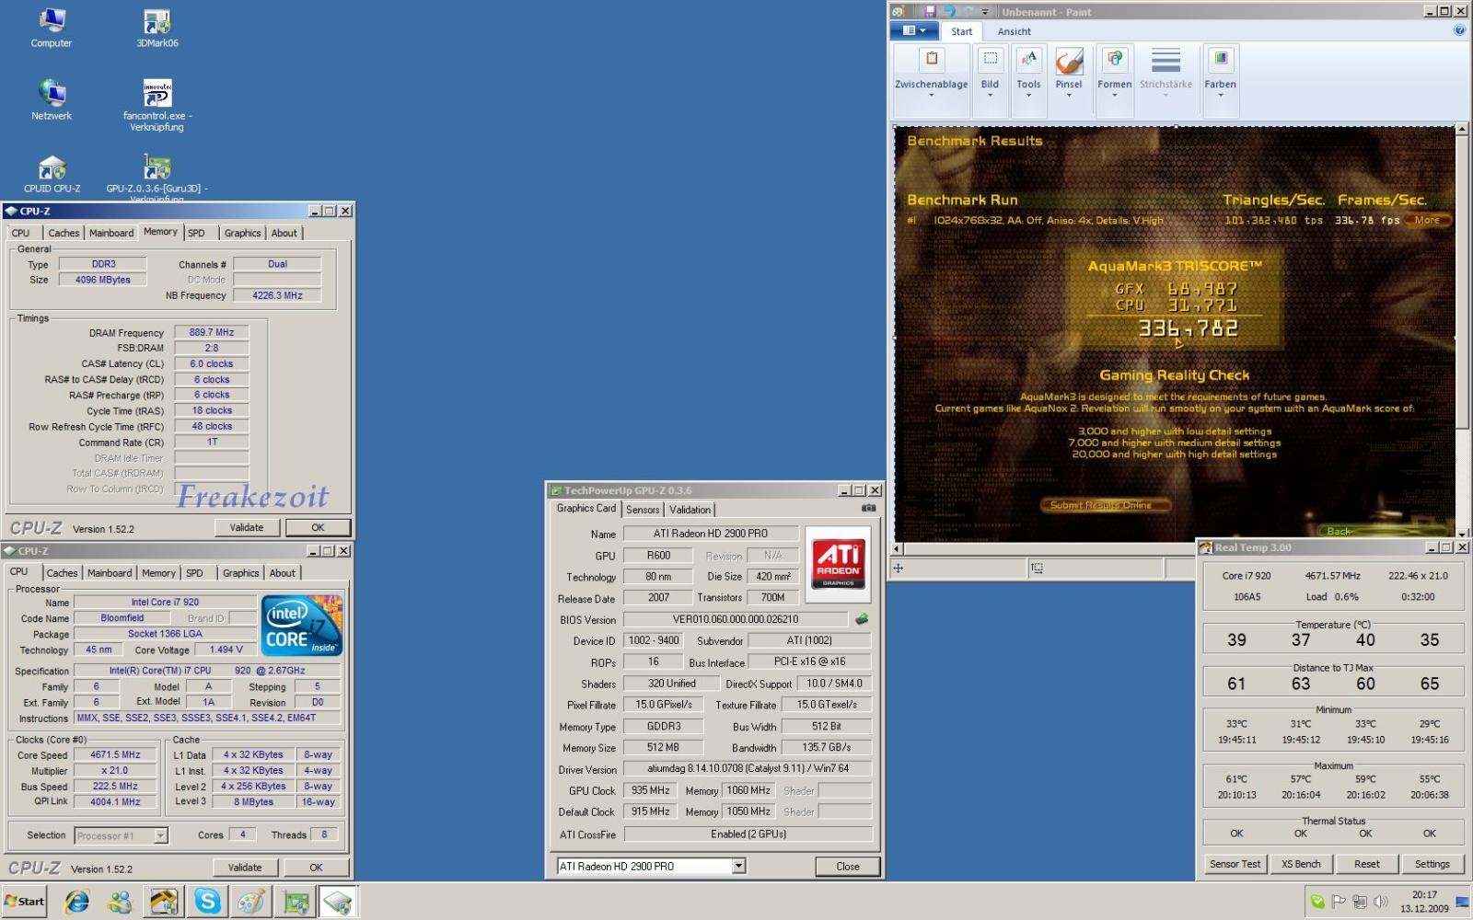
Task: Click the BIOS save chip icon in GPU-Z
Action: [862, 619]
